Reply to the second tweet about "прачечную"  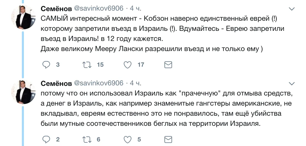(46, 139)
